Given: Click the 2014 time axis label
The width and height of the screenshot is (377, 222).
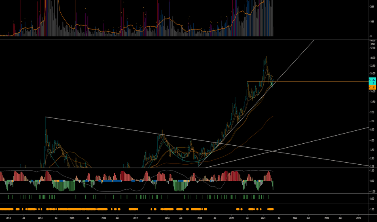Looking at the screenshot, I should tap(40, 218).
